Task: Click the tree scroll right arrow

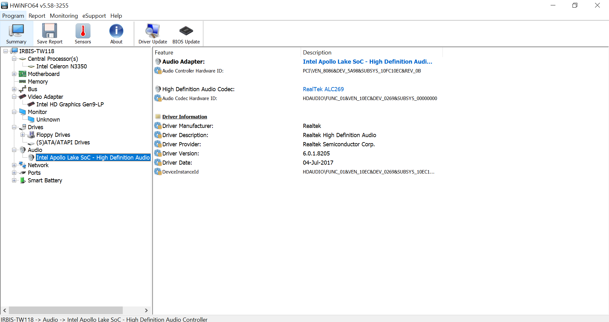Action: point(146,310)
